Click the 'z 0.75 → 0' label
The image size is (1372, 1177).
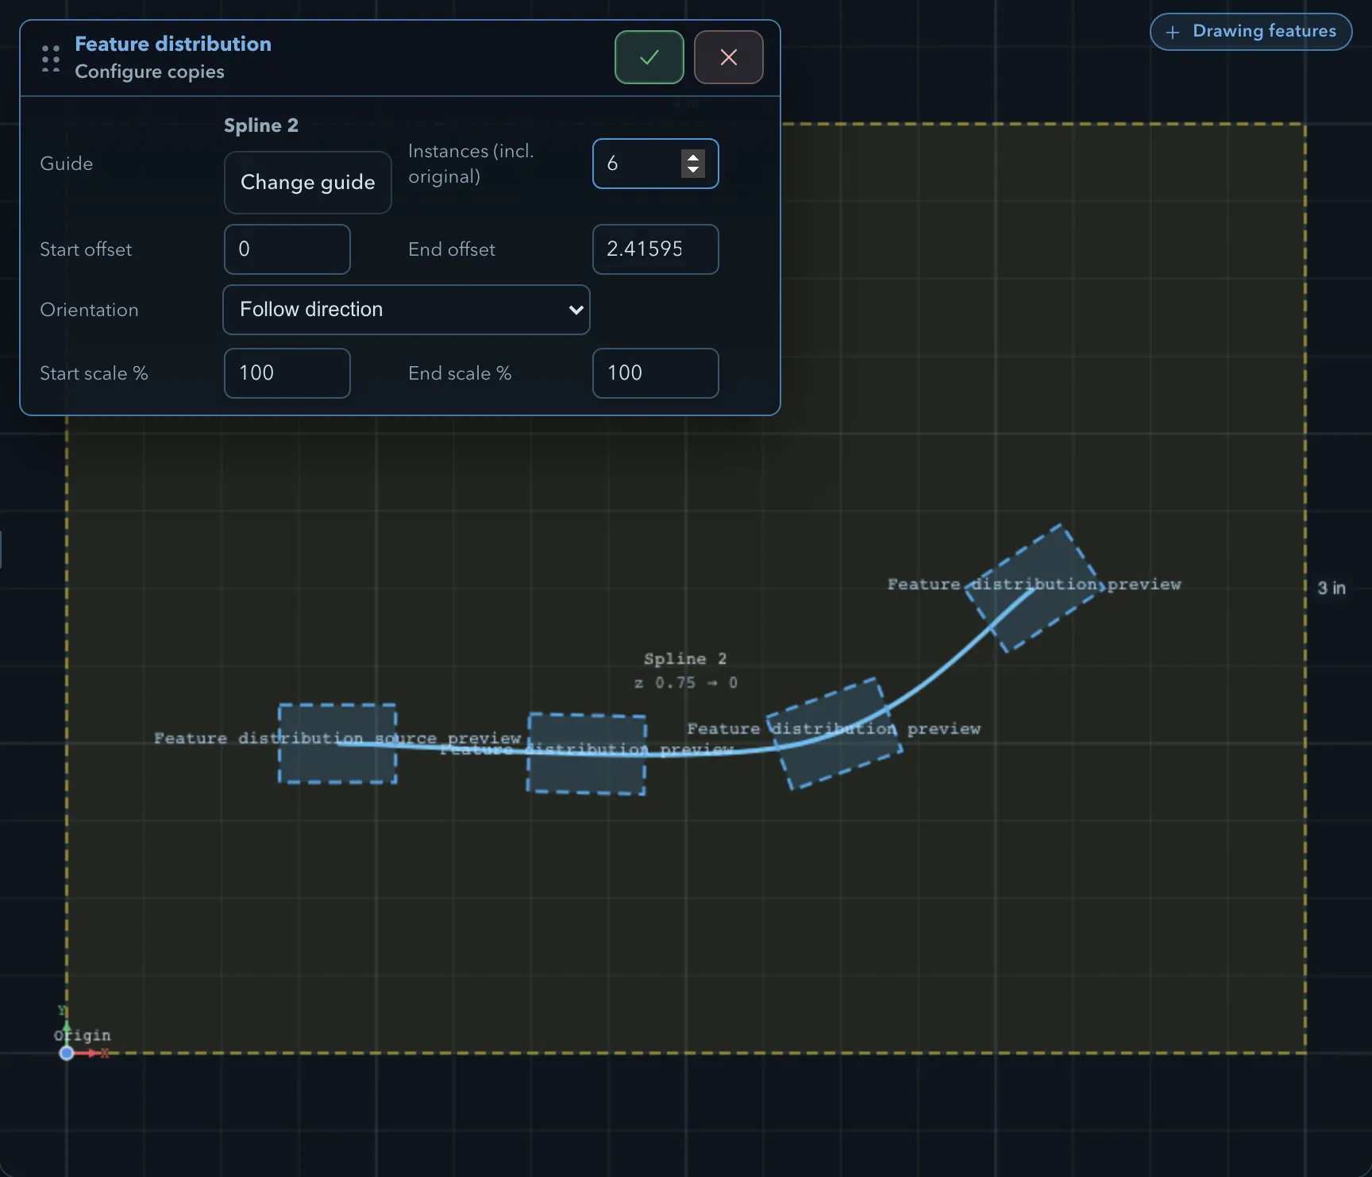click(x=686, y=683)
